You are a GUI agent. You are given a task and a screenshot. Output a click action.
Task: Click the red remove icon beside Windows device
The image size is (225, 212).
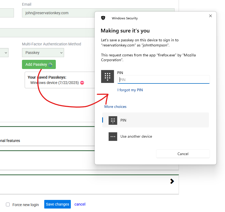[x=82, y=83]
